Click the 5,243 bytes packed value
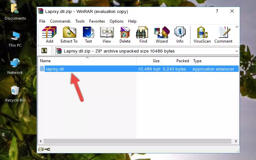This screenshot has width=256, height=160. [174, 69]
